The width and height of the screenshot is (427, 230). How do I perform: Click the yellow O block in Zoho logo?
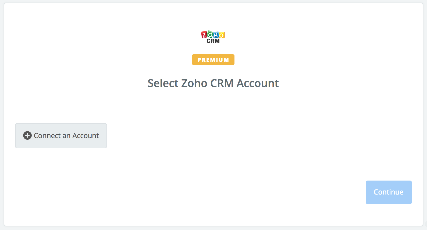coord(222,35)
